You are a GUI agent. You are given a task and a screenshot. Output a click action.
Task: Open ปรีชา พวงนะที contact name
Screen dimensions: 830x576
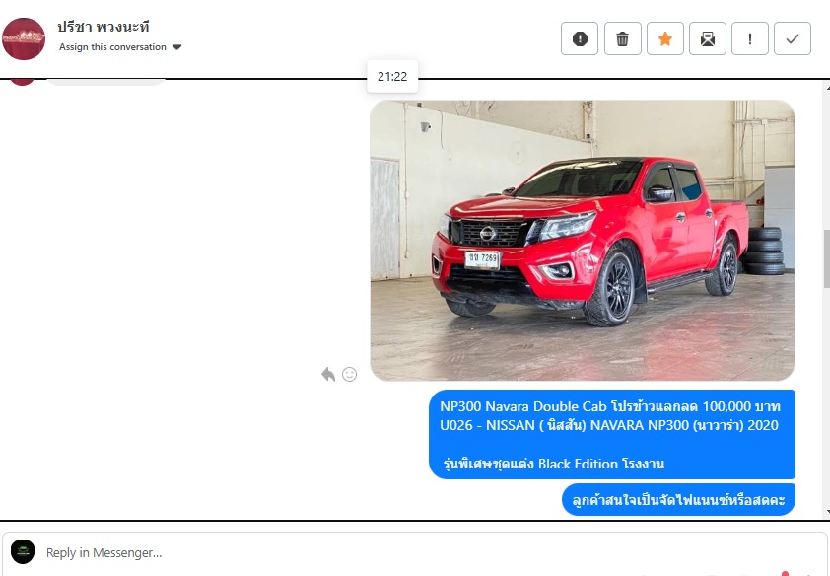104,27
